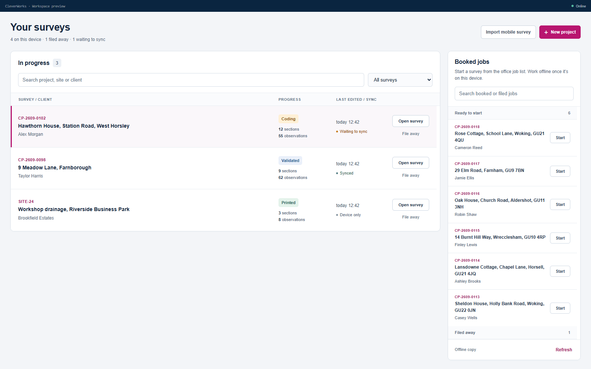Start the 14 Burnt Hill Way job
This screenshot has width=591, height=369.
pyautogui.click(x=560, y=238)
